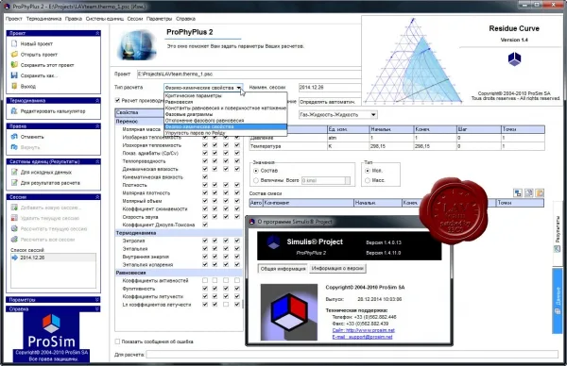Toggle the 'Расчет производных' checkbox

click(117, 100)
